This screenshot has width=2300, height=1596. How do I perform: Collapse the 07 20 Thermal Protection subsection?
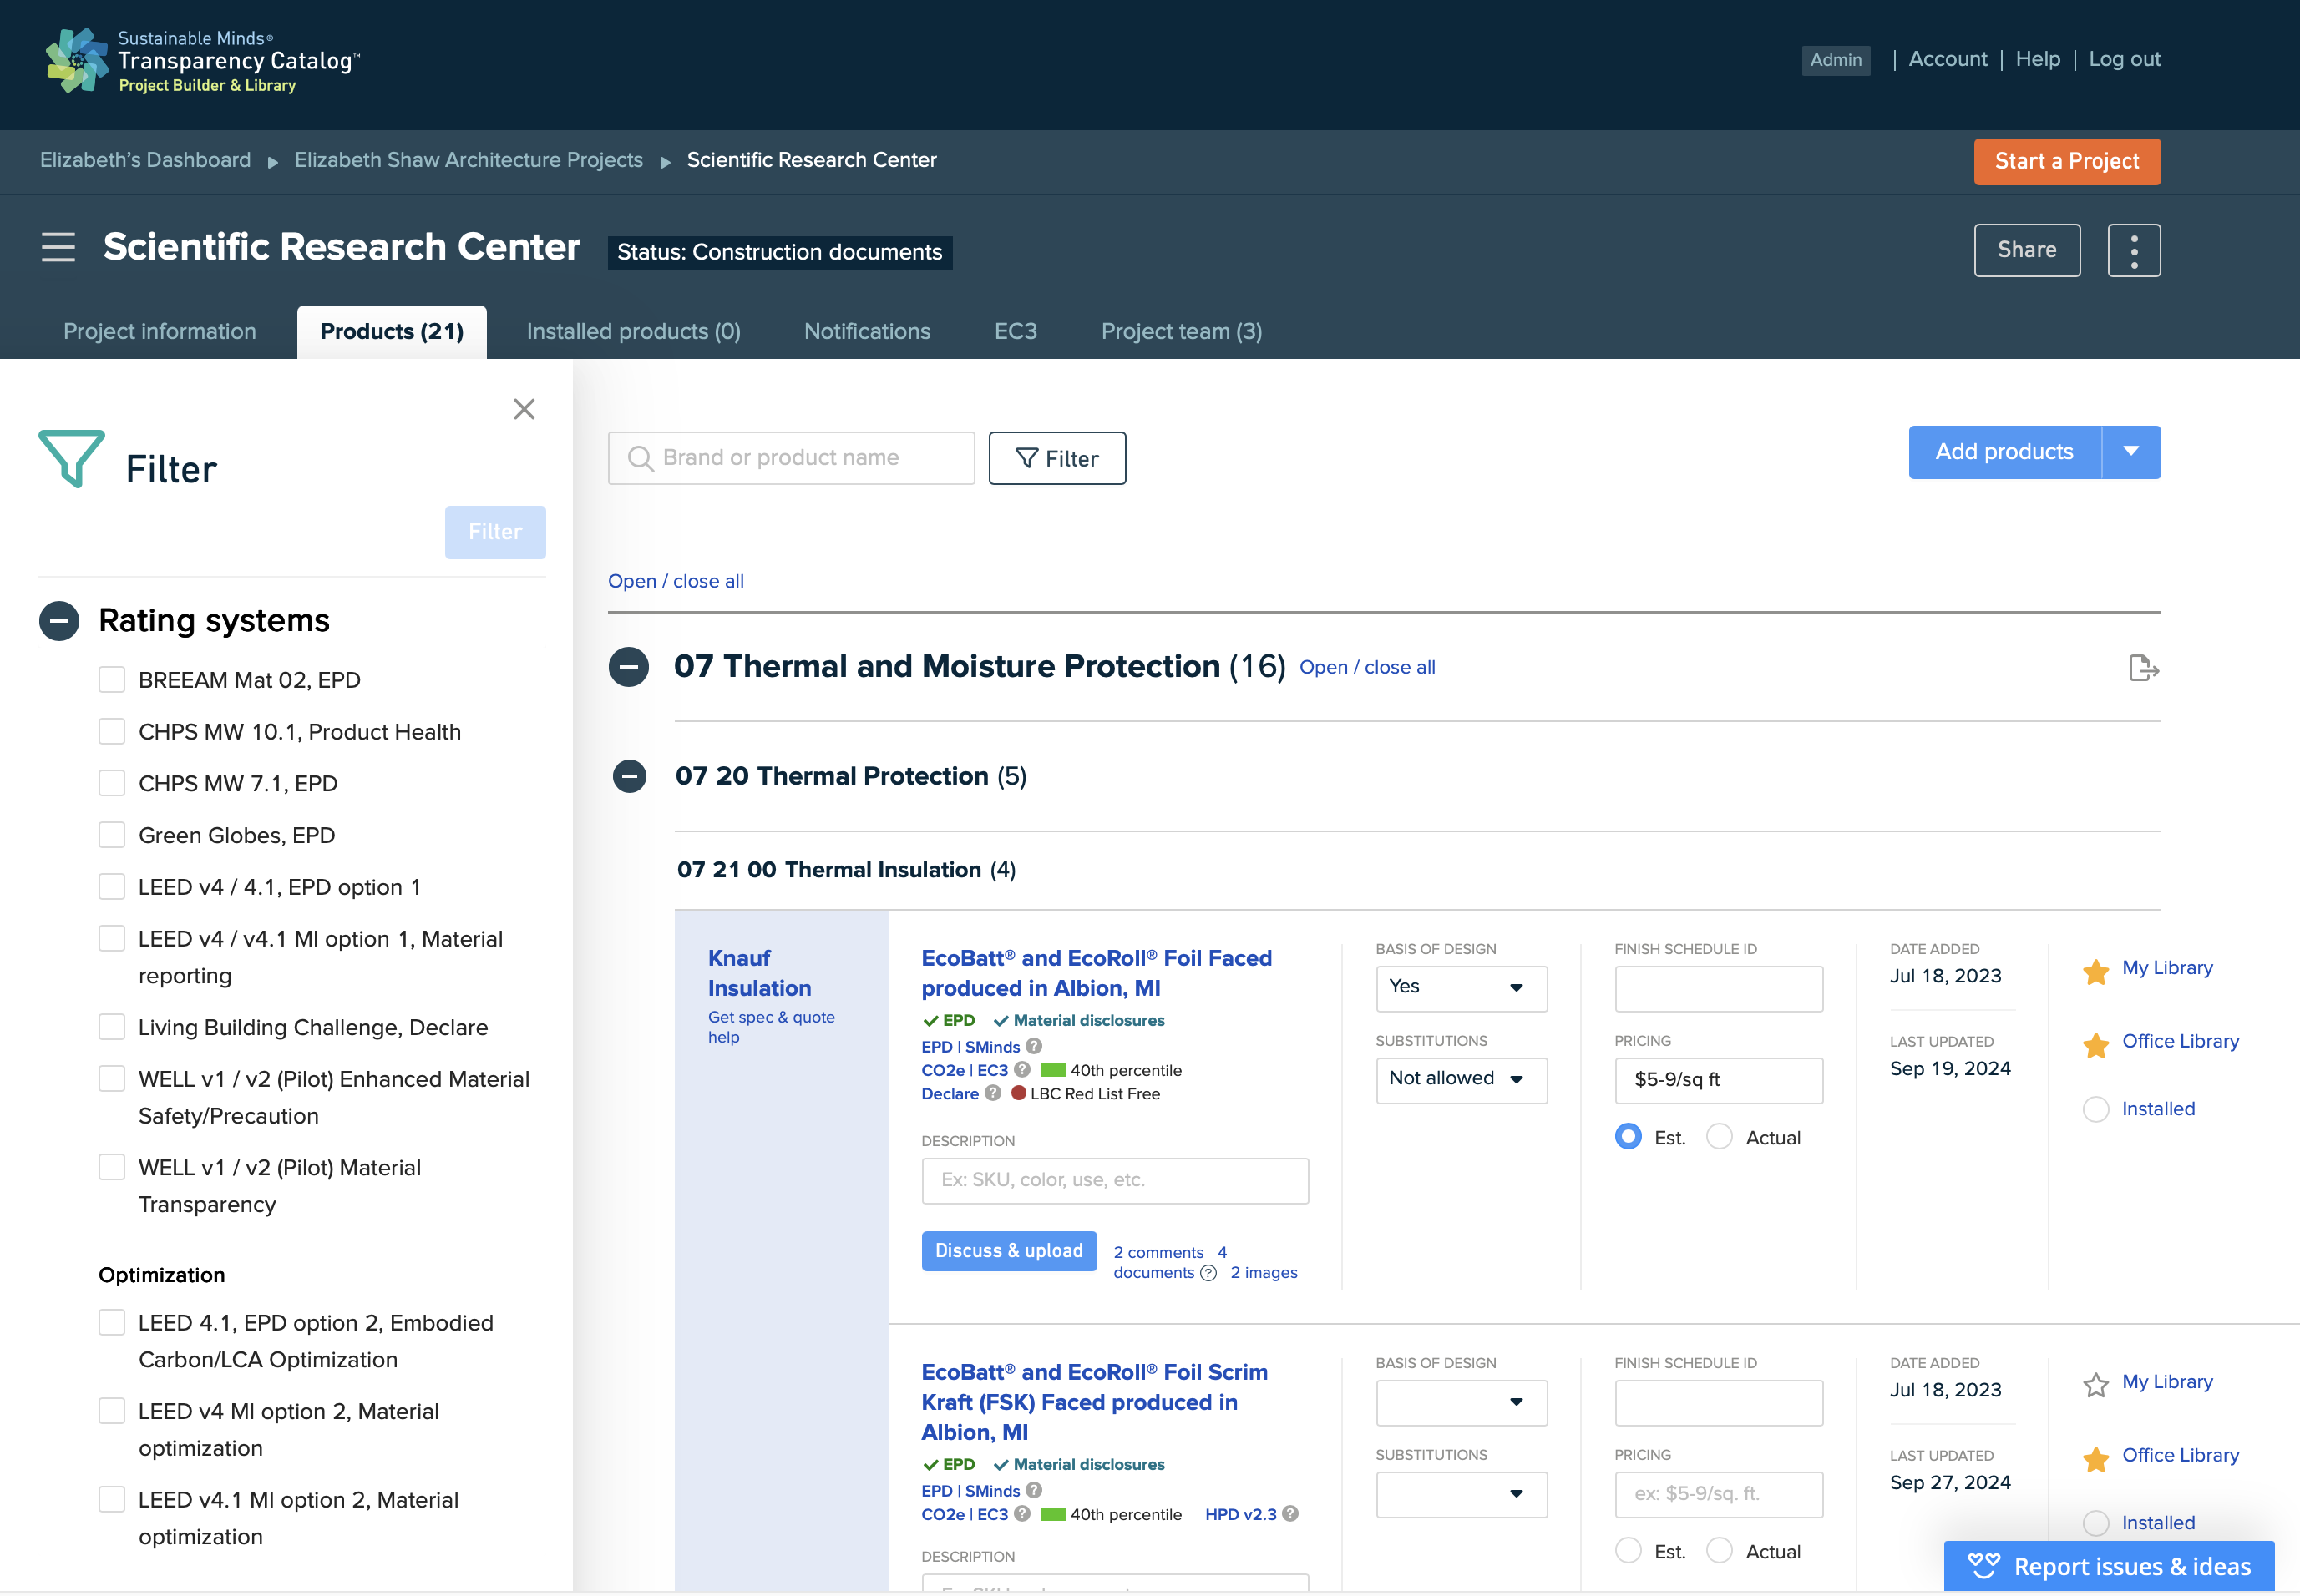[x=629, y=776]
